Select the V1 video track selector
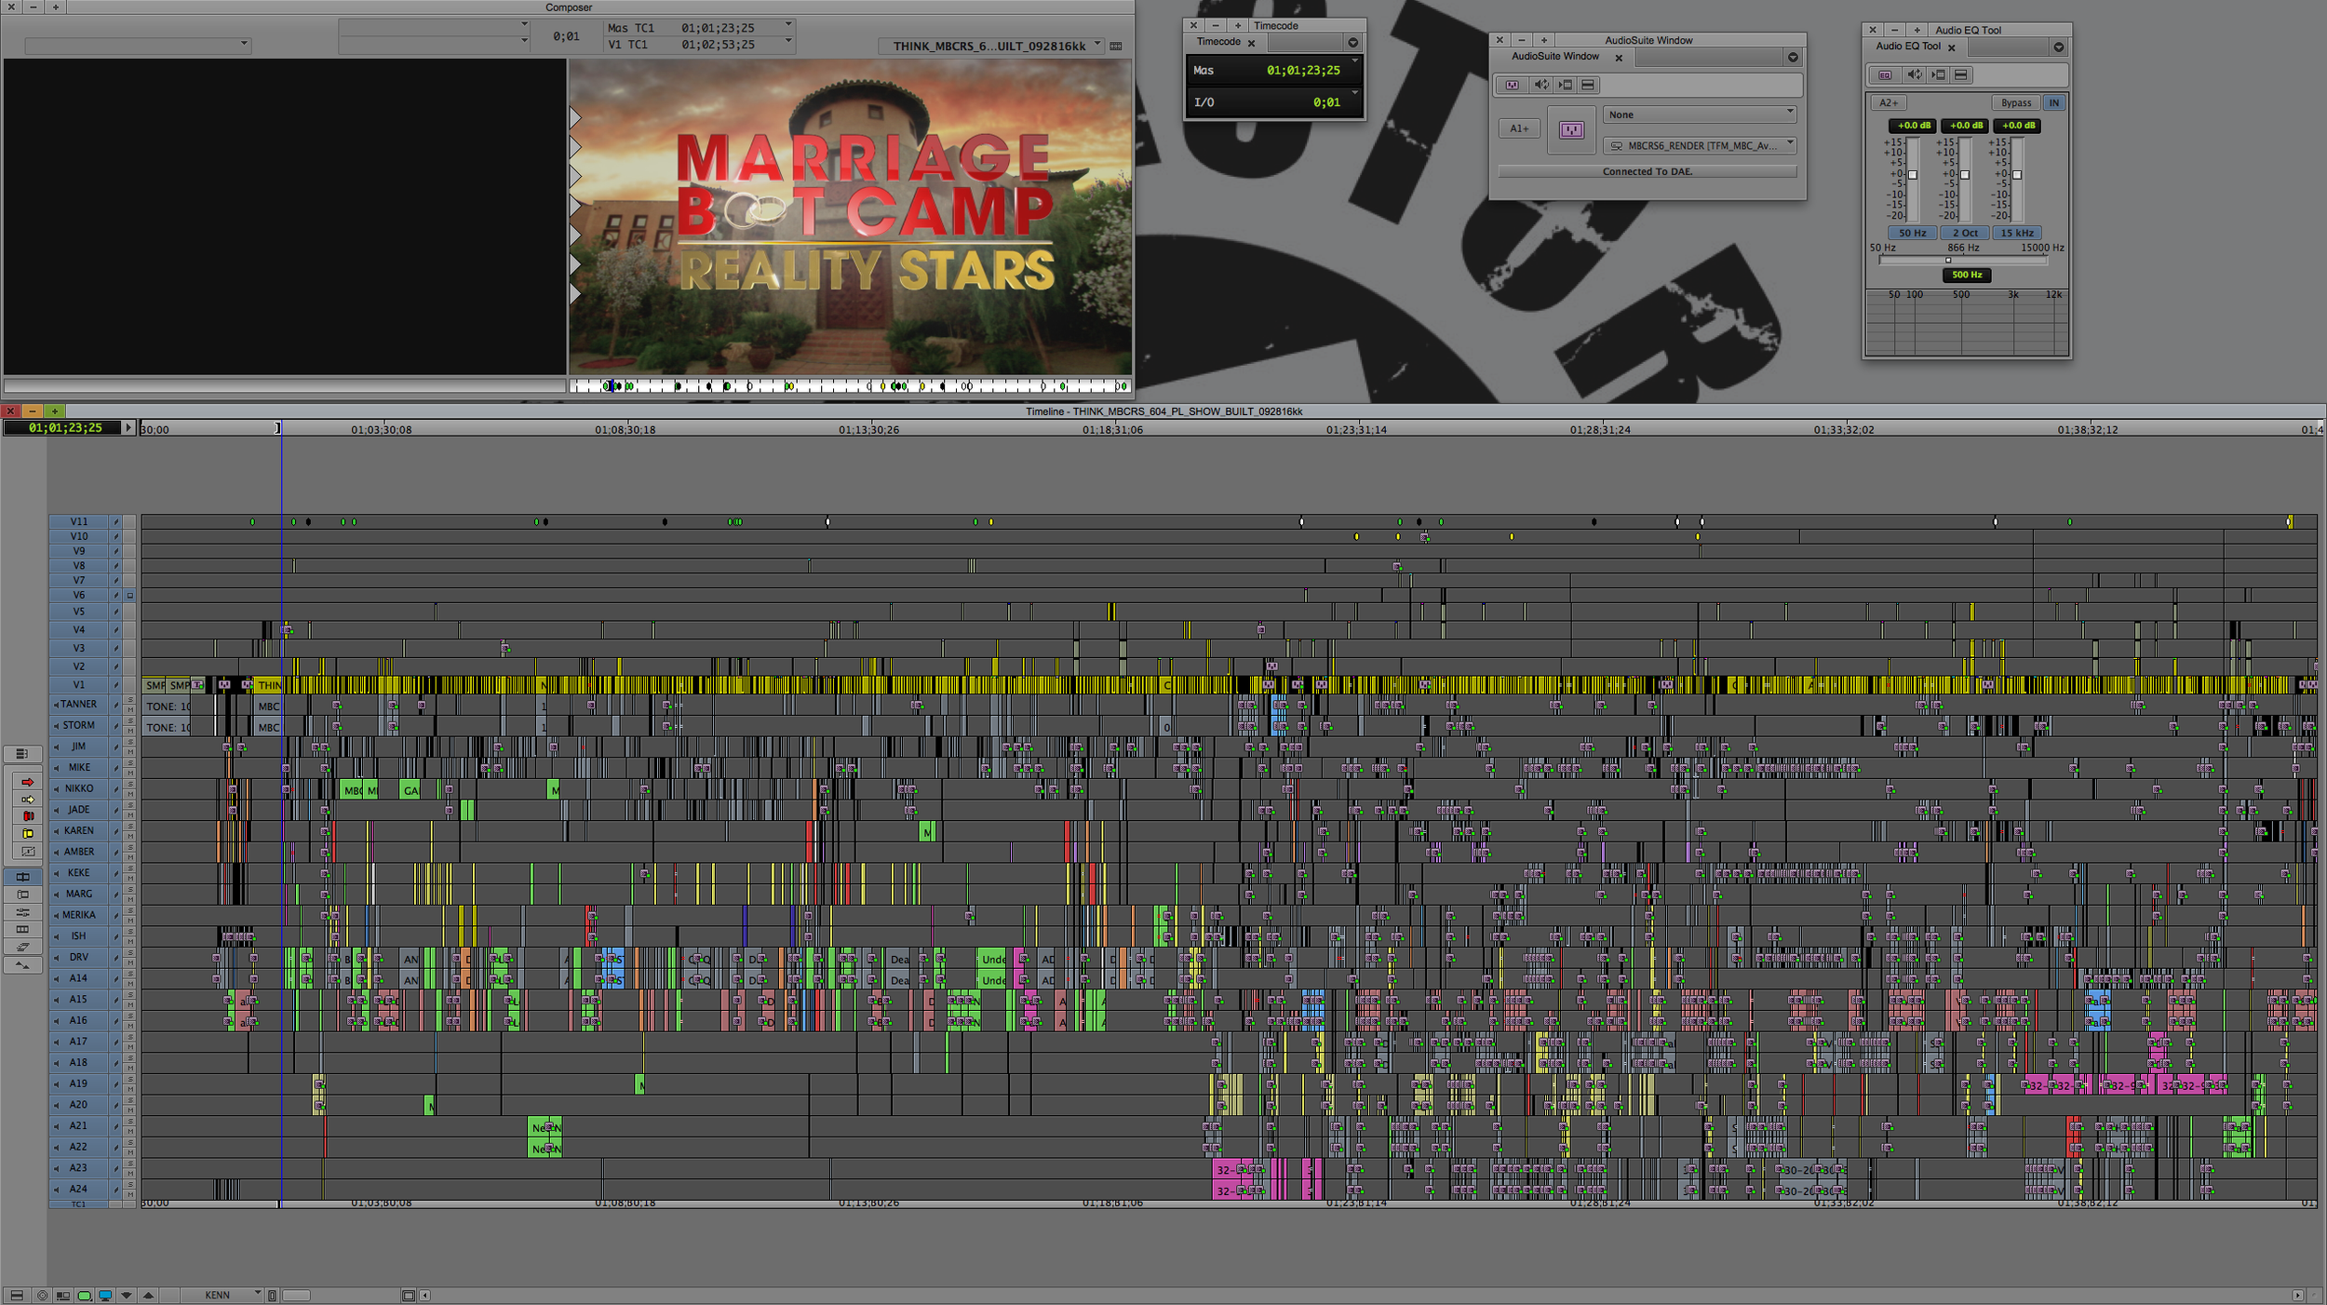2327x1305 pixels. click(79, 685)
